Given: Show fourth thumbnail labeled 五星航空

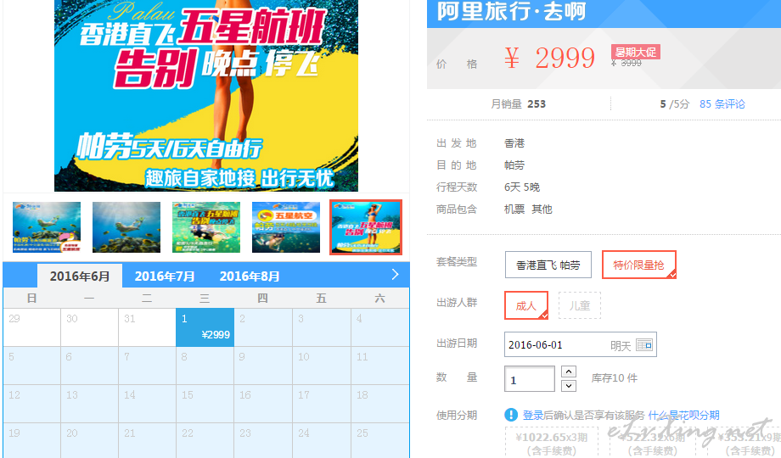Looking at the screenshot, I should point(286,227).
